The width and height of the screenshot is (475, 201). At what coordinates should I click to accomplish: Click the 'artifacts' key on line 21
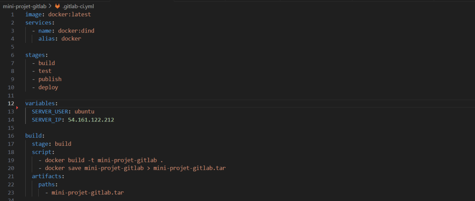tap(47, 176)
